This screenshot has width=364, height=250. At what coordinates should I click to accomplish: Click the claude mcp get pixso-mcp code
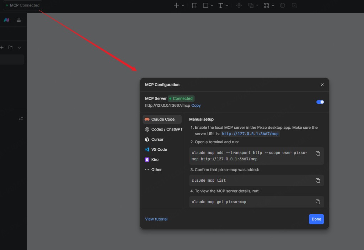pyautogui.click(x=219, y=202)
